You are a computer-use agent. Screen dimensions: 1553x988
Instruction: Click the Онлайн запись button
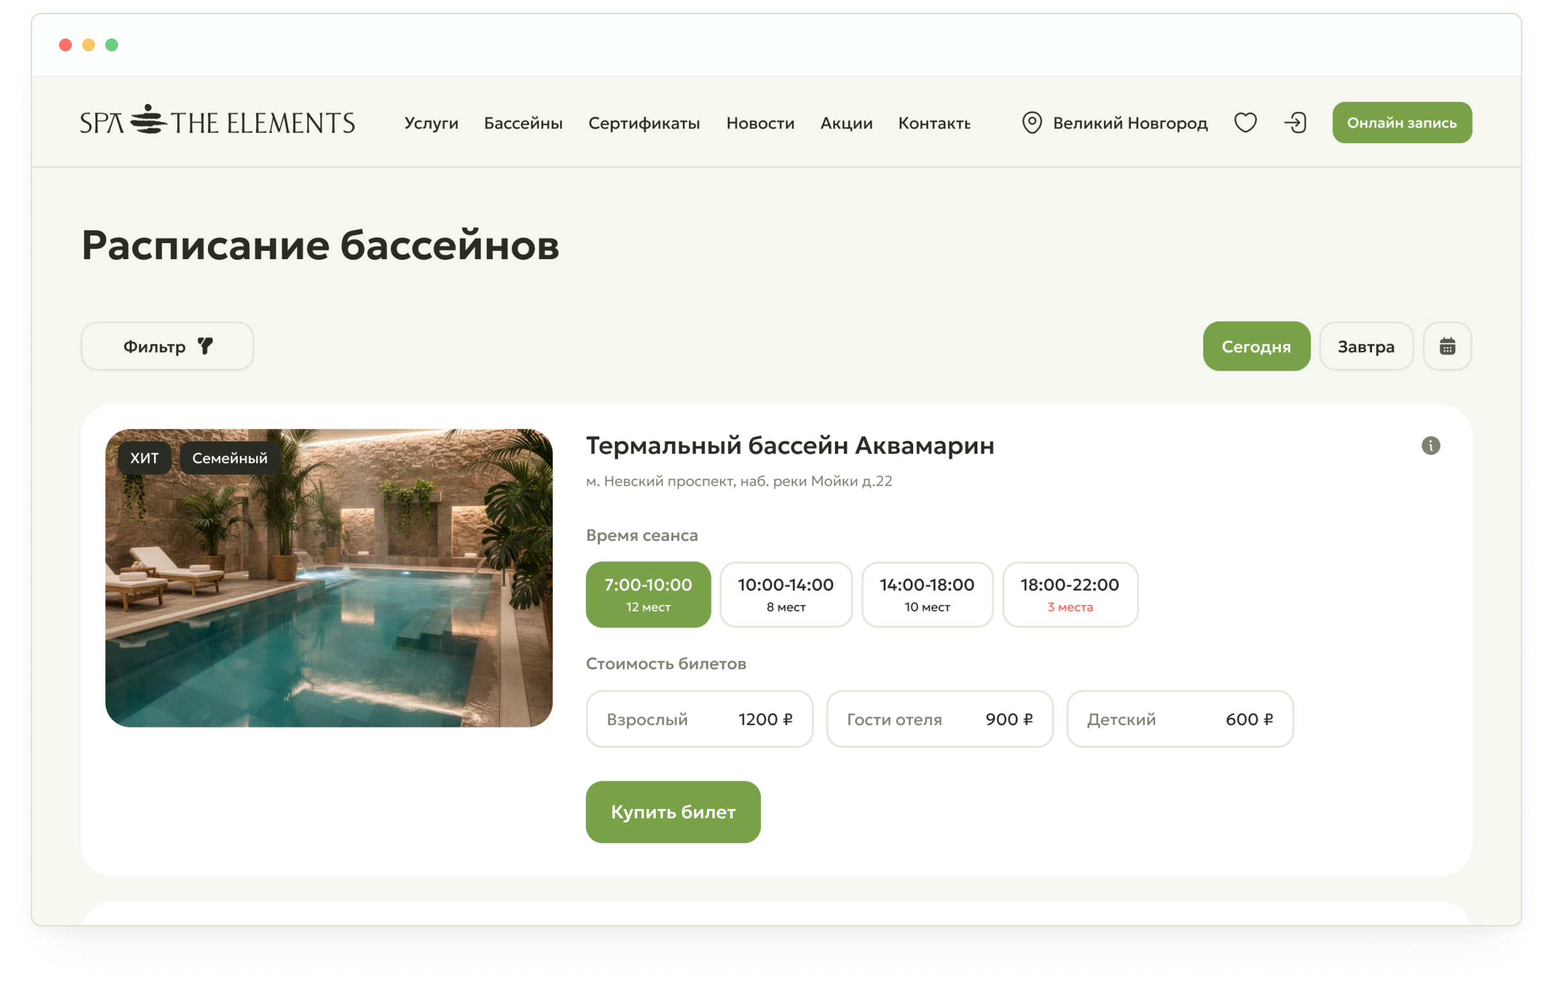click(1402, 123)
